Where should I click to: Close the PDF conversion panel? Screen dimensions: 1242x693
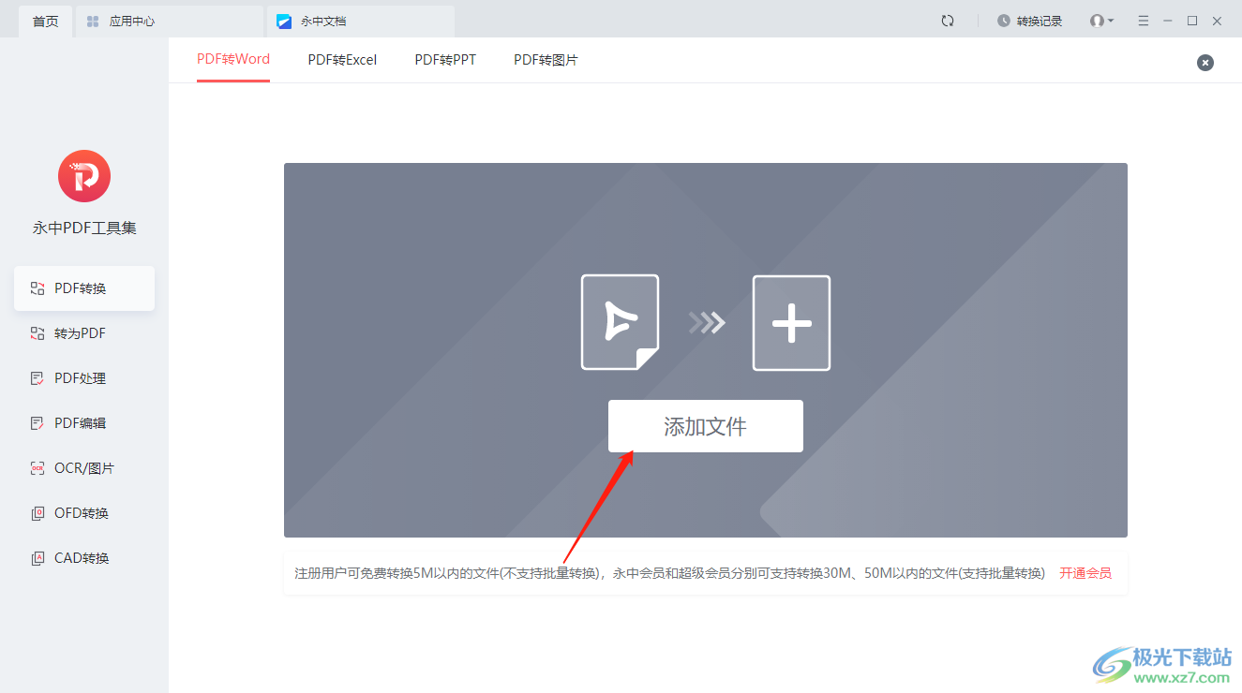(x=1205, y=63)
